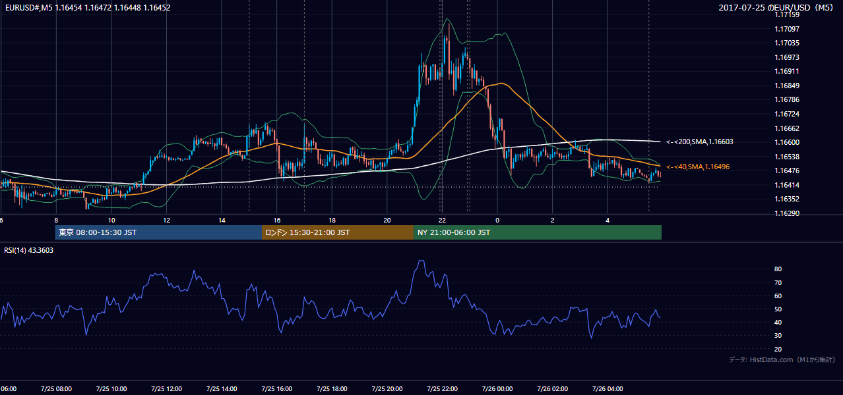Click the 7/26 04:00 date label

[609, 388]
